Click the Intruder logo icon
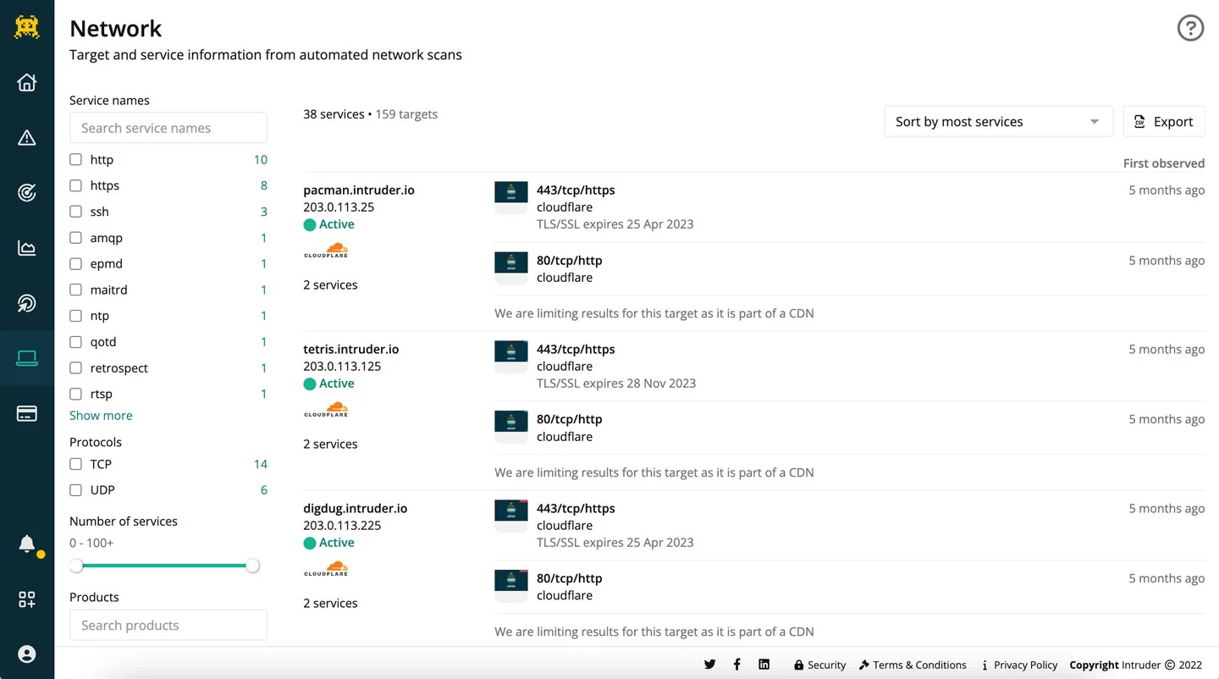Image resolution: width=1219 pixels, height=679 pixels. (27, 27)
